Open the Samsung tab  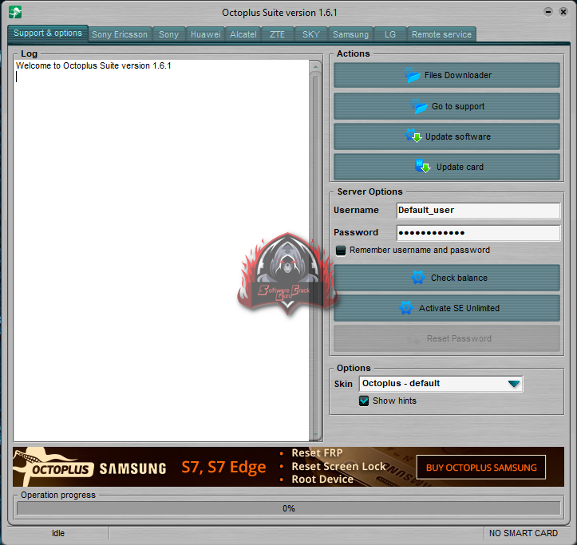[350, 34]
